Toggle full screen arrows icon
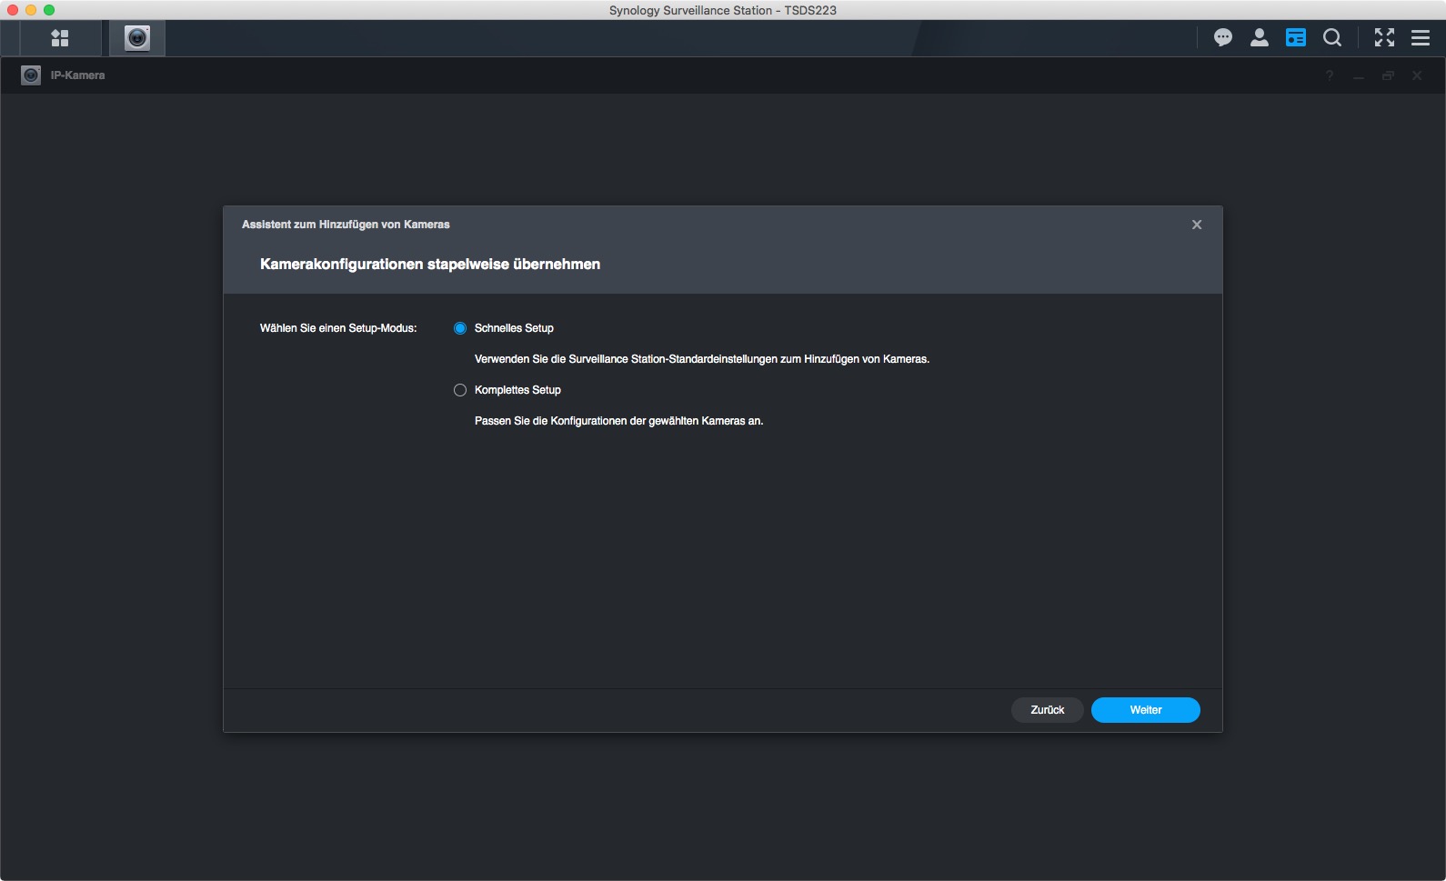 point(1384,38)
